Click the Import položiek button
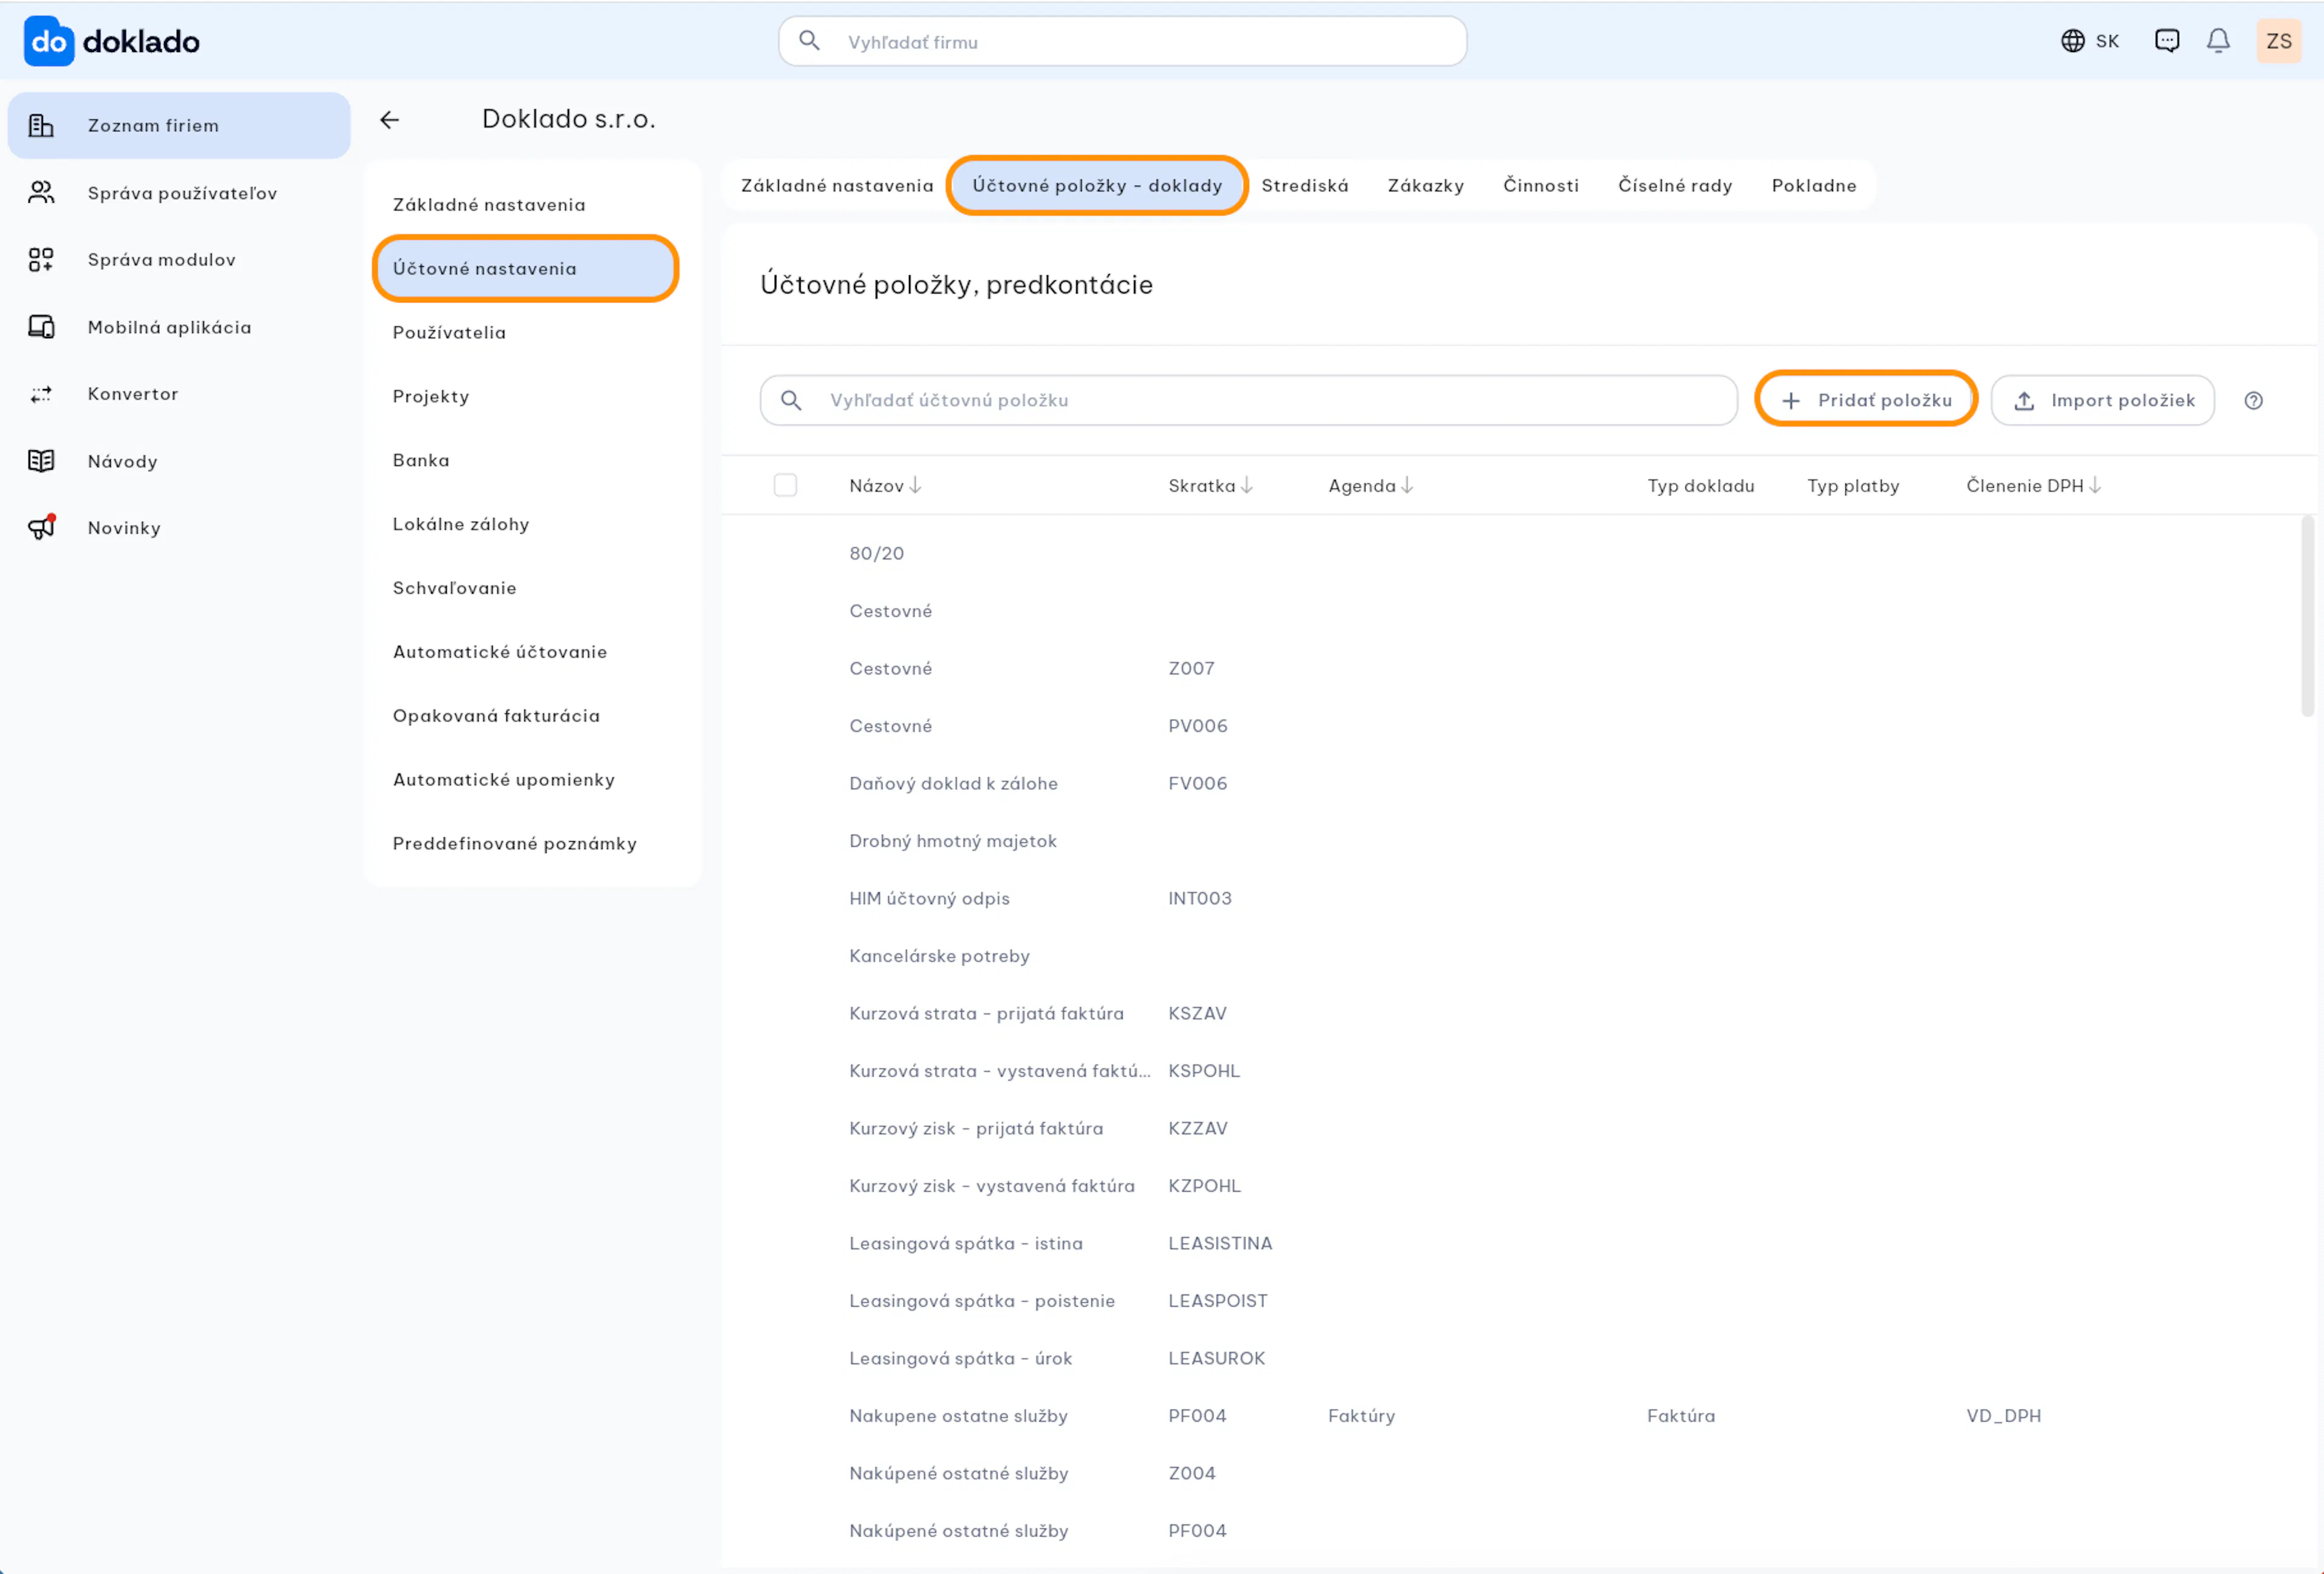 click(x=2102, y=400)
